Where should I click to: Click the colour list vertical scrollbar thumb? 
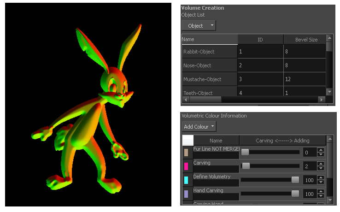click(329, 160)
